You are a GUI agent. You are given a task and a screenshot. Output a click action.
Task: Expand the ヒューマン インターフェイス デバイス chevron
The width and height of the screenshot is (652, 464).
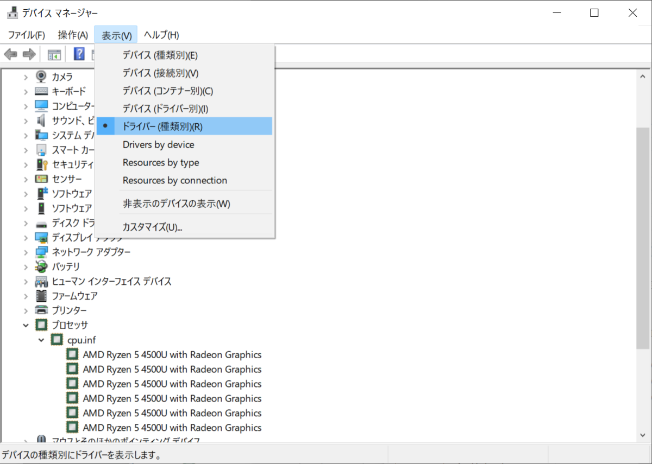point(26,282)
